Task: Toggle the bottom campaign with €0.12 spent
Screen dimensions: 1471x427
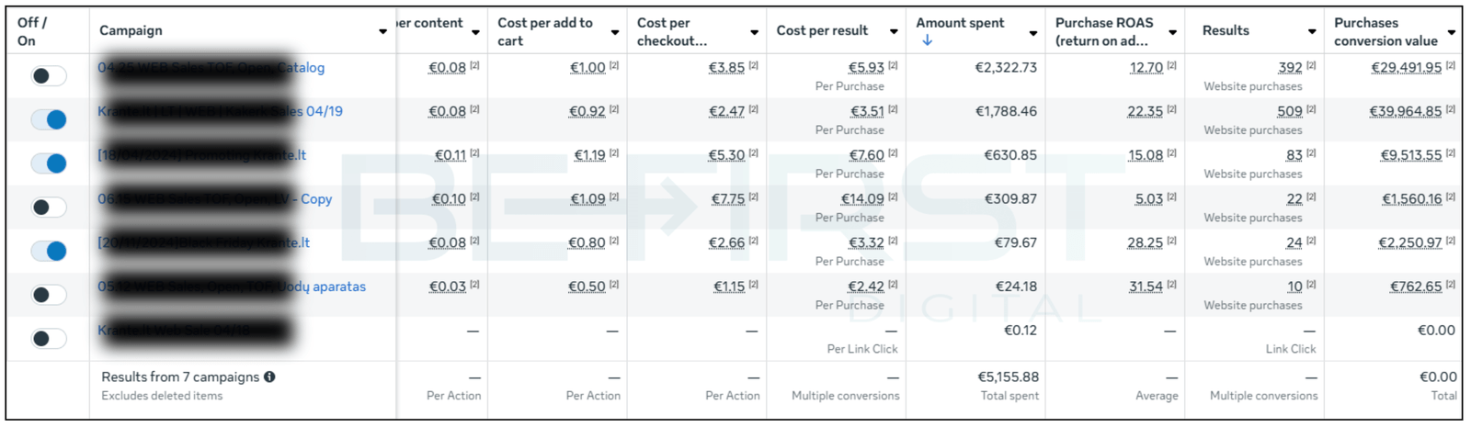Action: tap(49, 338)
